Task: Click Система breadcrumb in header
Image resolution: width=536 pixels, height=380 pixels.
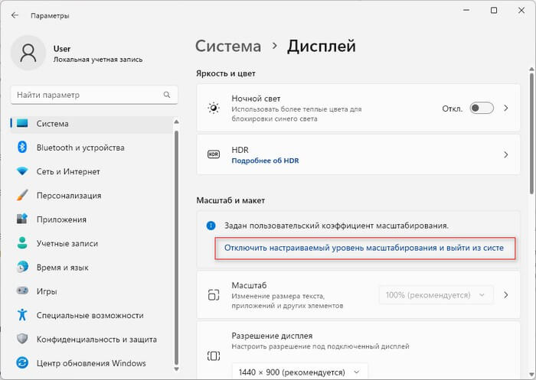Action: click(x=228, y=46)
